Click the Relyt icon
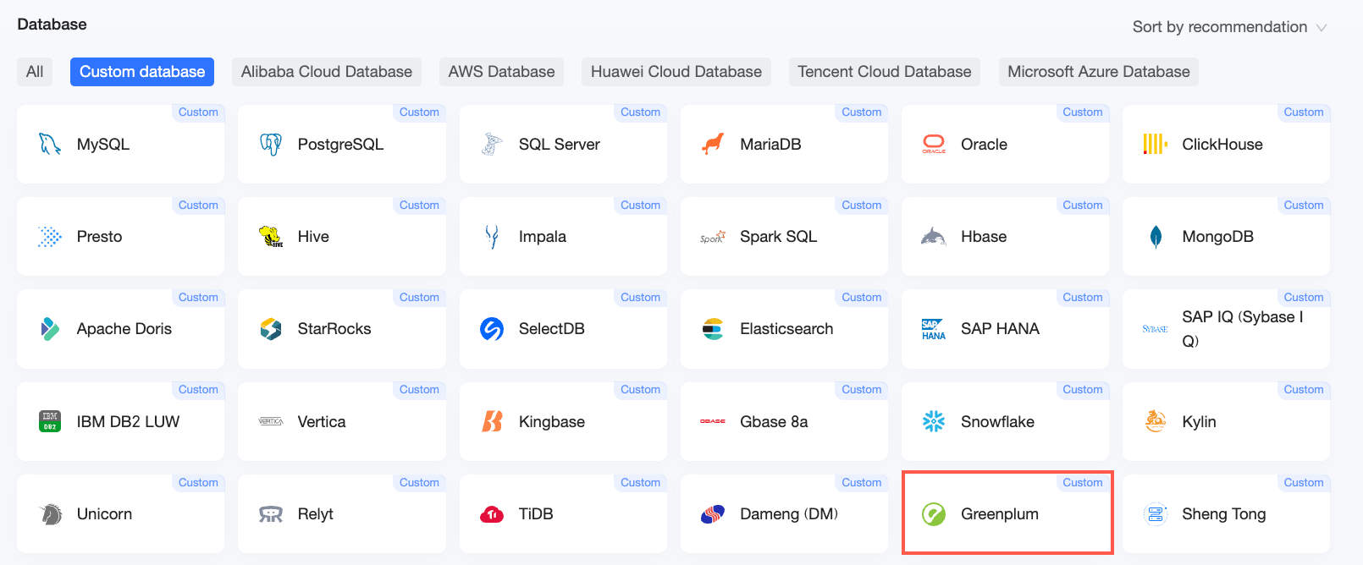Image resolution: width=1363 pixels, height=565 pixels. point(271,514)
